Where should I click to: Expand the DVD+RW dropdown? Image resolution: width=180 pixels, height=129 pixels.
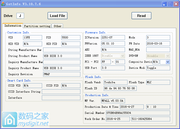168,56
